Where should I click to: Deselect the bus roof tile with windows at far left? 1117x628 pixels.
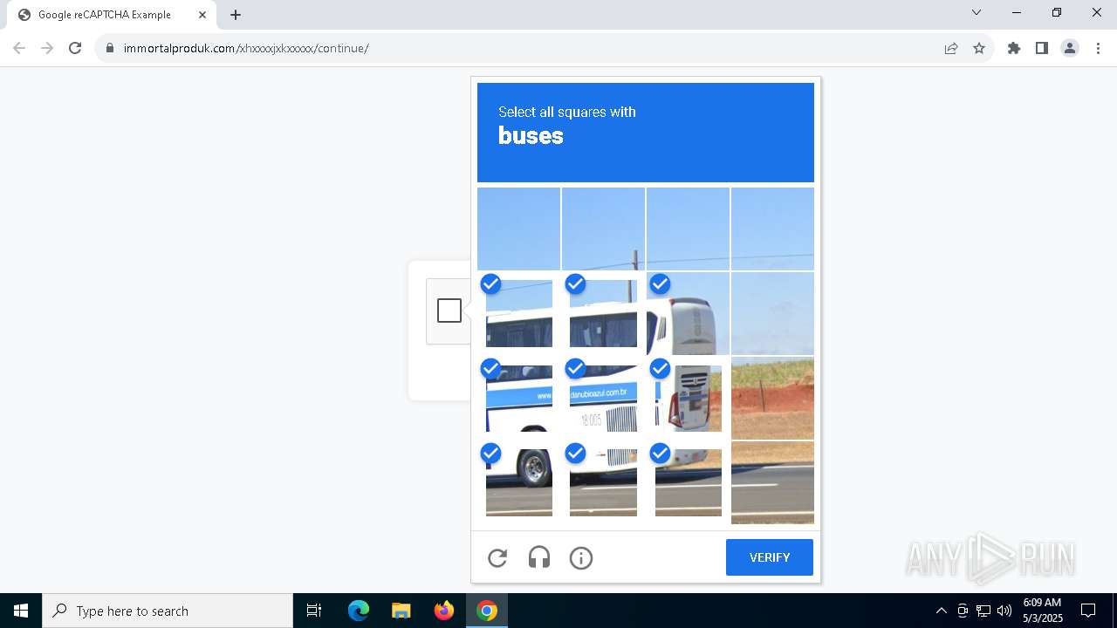pyautogui.click(x=518, y=313)
